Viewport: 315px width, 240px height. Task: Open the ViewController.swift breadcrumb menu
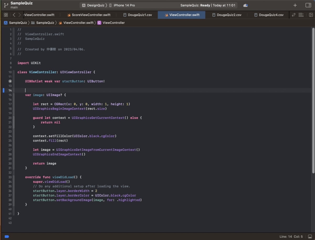coord(76,23)
